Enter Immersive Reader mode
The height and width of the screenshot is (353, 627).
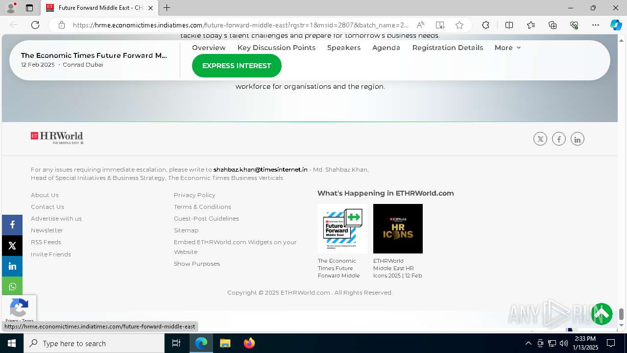[x=440, y=25]
